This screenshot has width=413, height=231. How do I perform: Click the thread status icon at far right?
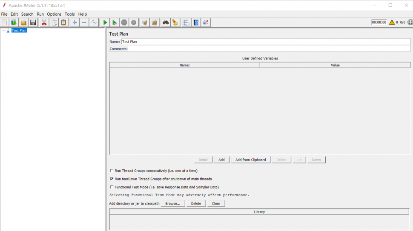pyautogui.click(x=410, y=23)
